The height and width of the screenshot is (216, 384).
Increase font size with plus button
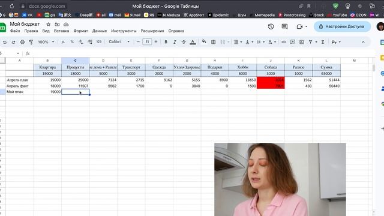point(156,42)
